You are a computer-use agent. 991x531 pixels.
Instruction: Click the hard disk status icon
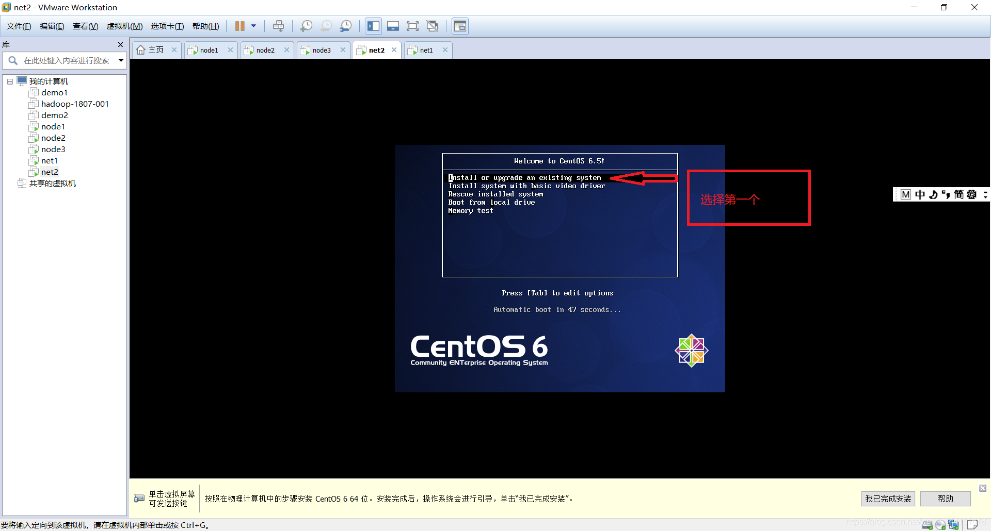click(x=928, y=525)
